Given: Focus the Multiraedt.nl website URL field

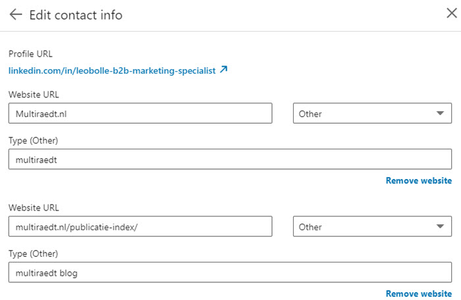Looking at the screenshot, I should coord(140,113).
